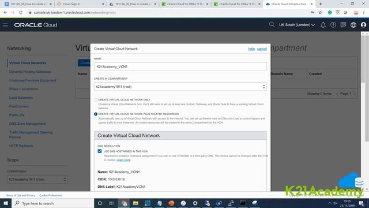Select Create VCN Plus Related Resources radio
Screen dimensions: 369x208
click(96, 114)
